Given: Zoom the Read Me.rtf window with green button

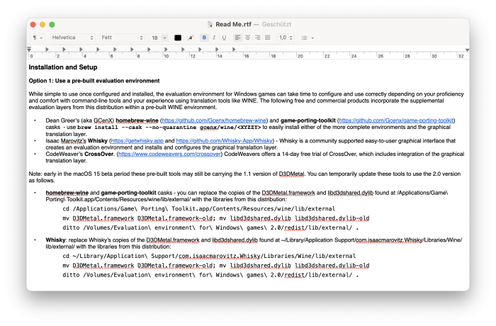Looking at the screenshot, I should 52,24.
